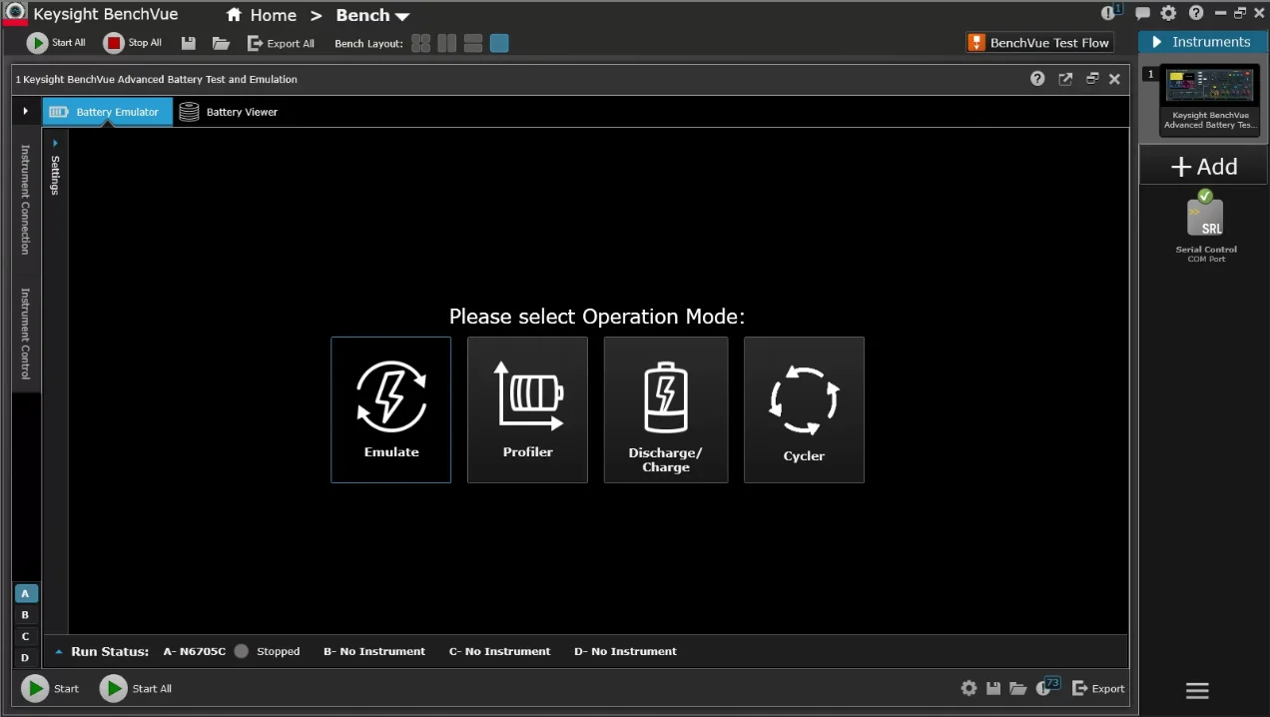Open the Instrument Control vertical tab
Image resolution: width=1270 pixels, height=717 pixels.
coord(26,335)
